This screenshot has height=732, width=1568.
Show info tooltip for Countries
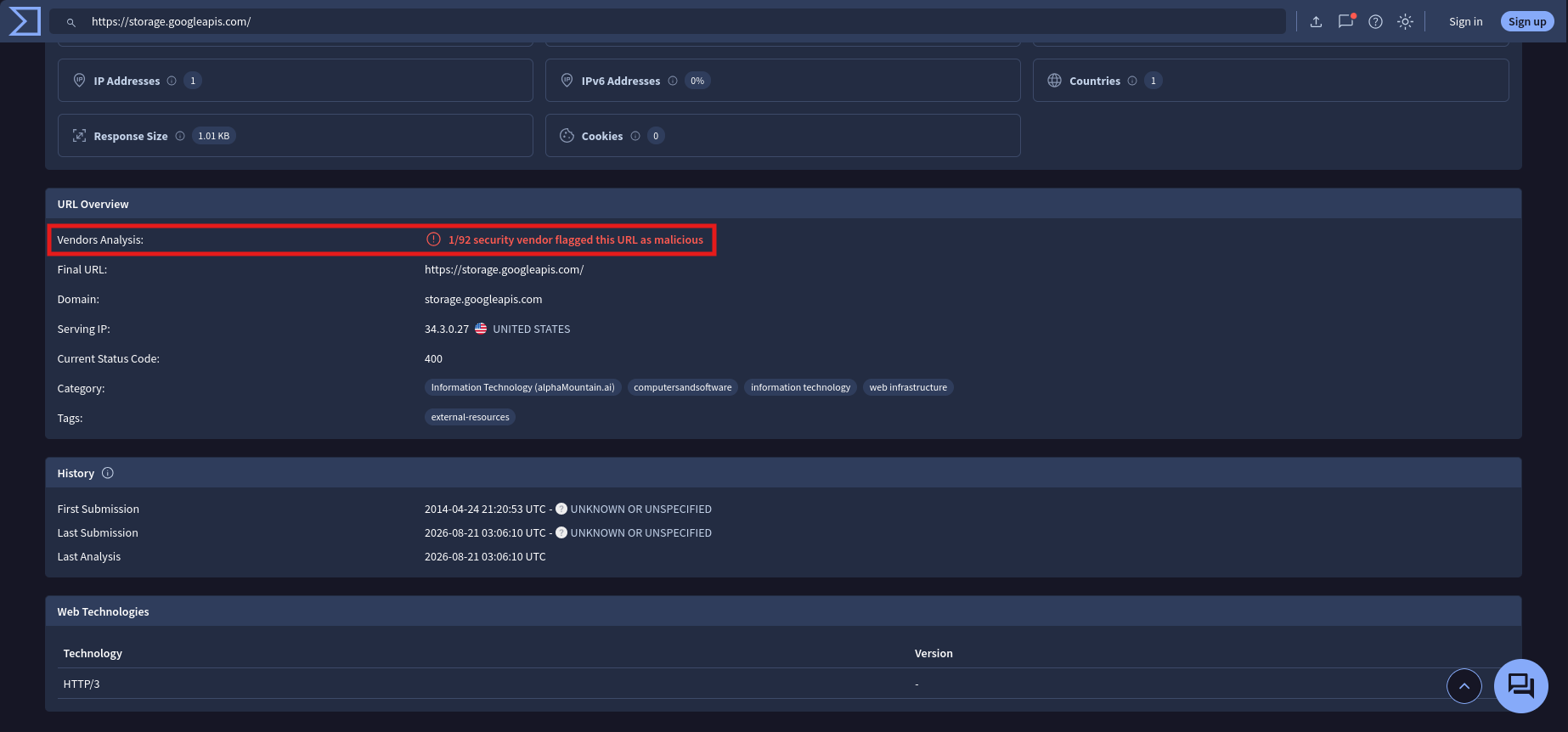click(x=1132, y=81)
